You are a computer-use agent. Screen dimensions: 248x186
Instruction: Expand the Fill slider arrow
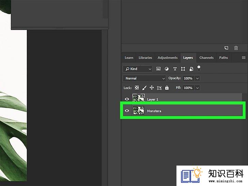coord(197,88)
